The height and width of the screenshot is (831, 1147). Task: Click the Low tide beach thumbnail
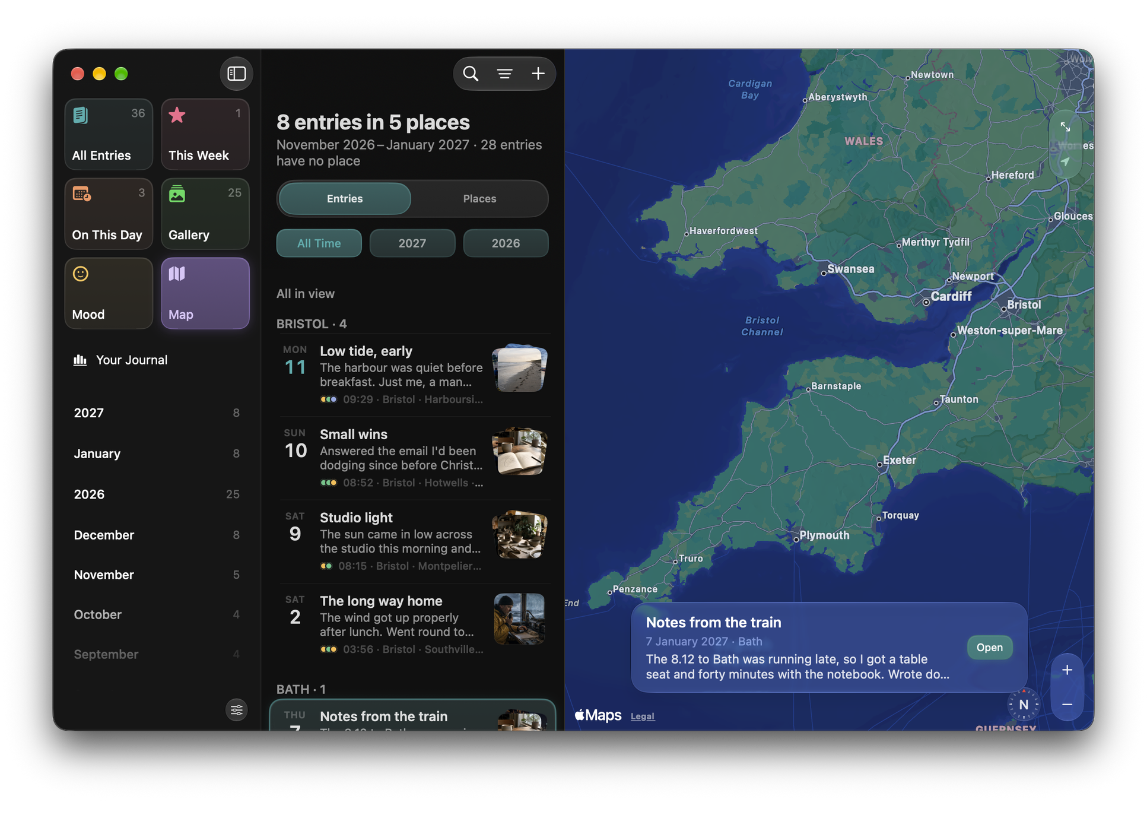[519, 368]
